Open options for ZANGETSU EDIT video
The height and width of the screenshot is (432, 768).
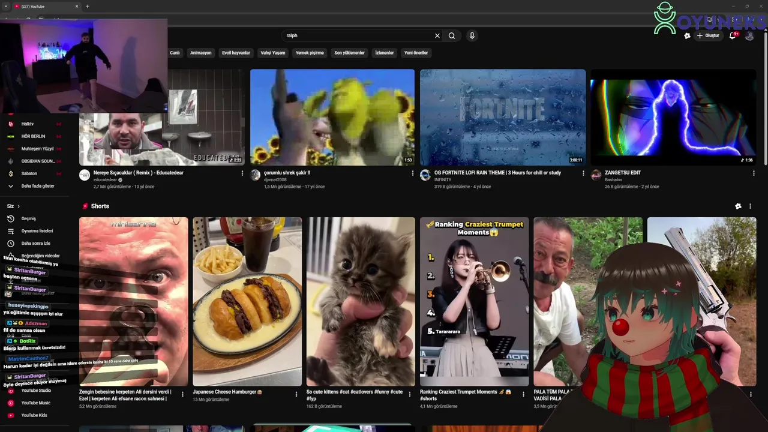click(754, 173)
